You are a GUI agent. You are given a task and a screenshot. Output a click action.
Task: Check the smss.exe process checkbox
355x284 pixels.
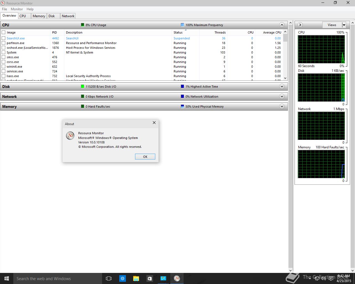(4, 57)
